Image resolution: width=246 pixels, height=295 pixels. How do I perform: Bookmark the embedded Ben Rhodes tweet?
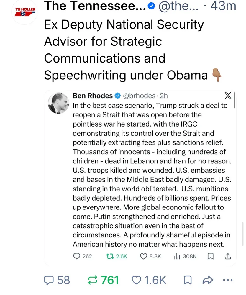click(210, 256)
